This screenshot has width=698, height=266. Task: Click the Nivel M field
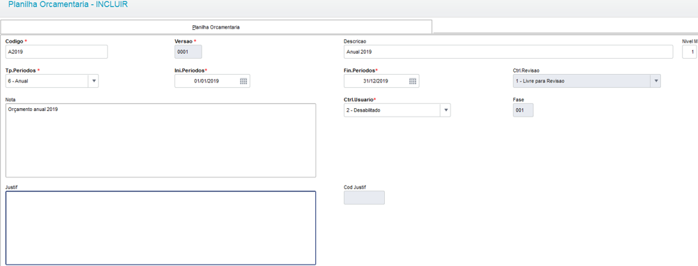690,52
